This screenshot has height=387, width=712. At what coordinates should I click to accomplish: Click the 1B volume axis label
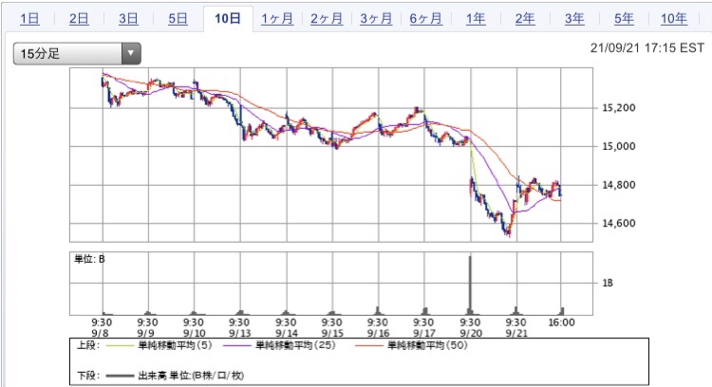pos(608,283)
